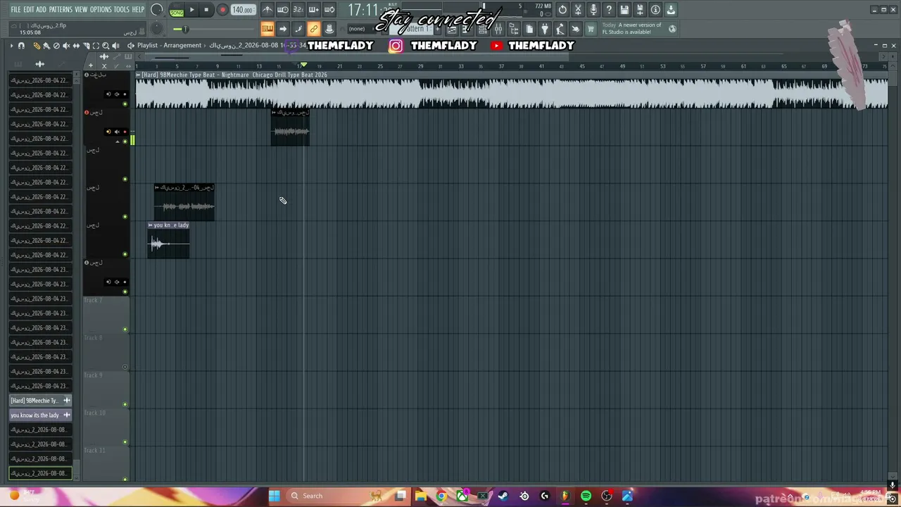Open the tempo tapper icon in toolbar
The height and width of the screenshot is (507, 901).
click(560, 29)
